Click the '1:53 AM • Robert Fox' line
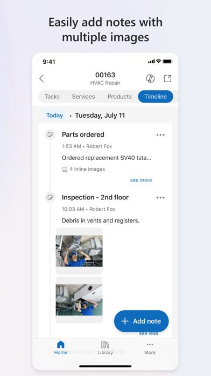The width and height of the screenshot is (211, 376). 87,146
